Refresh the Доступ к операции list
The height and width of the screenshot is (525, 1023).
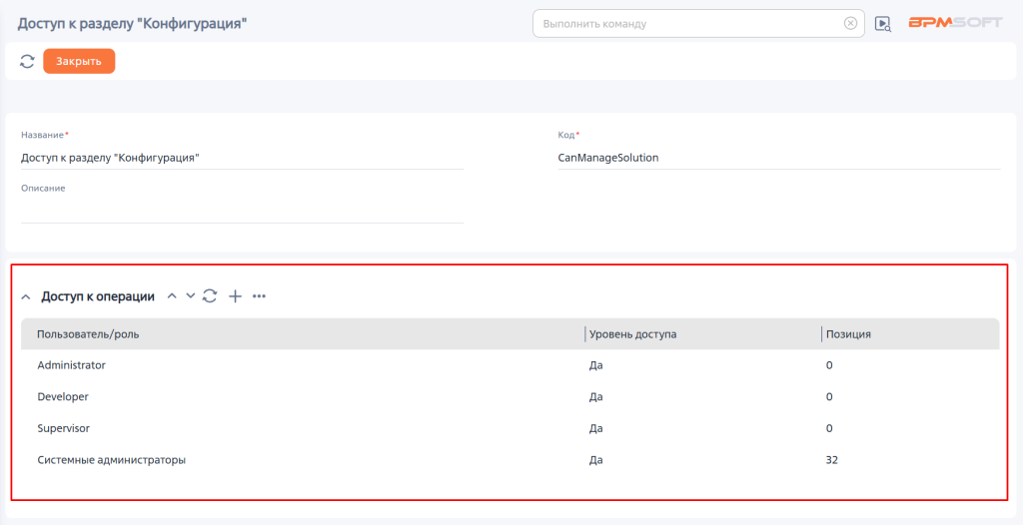tap(210, 296)
